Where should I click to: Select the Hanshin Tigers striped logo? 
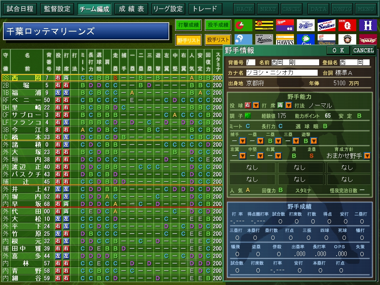(x=264, y=25)
